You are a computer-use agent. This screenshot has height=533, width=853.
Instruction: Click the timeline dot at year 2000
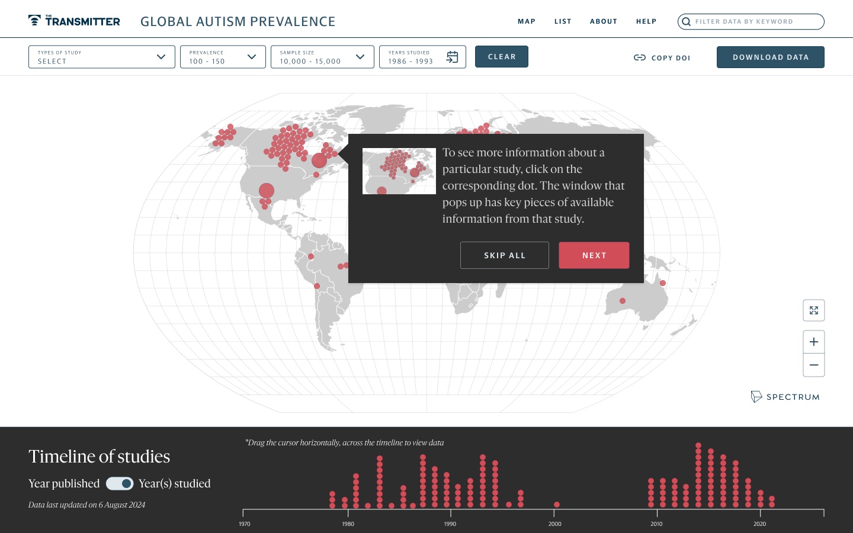coord(557,505)
